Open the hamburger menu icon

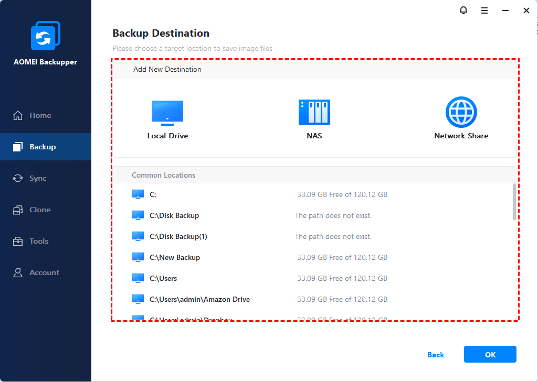click(x=484, y=10)
